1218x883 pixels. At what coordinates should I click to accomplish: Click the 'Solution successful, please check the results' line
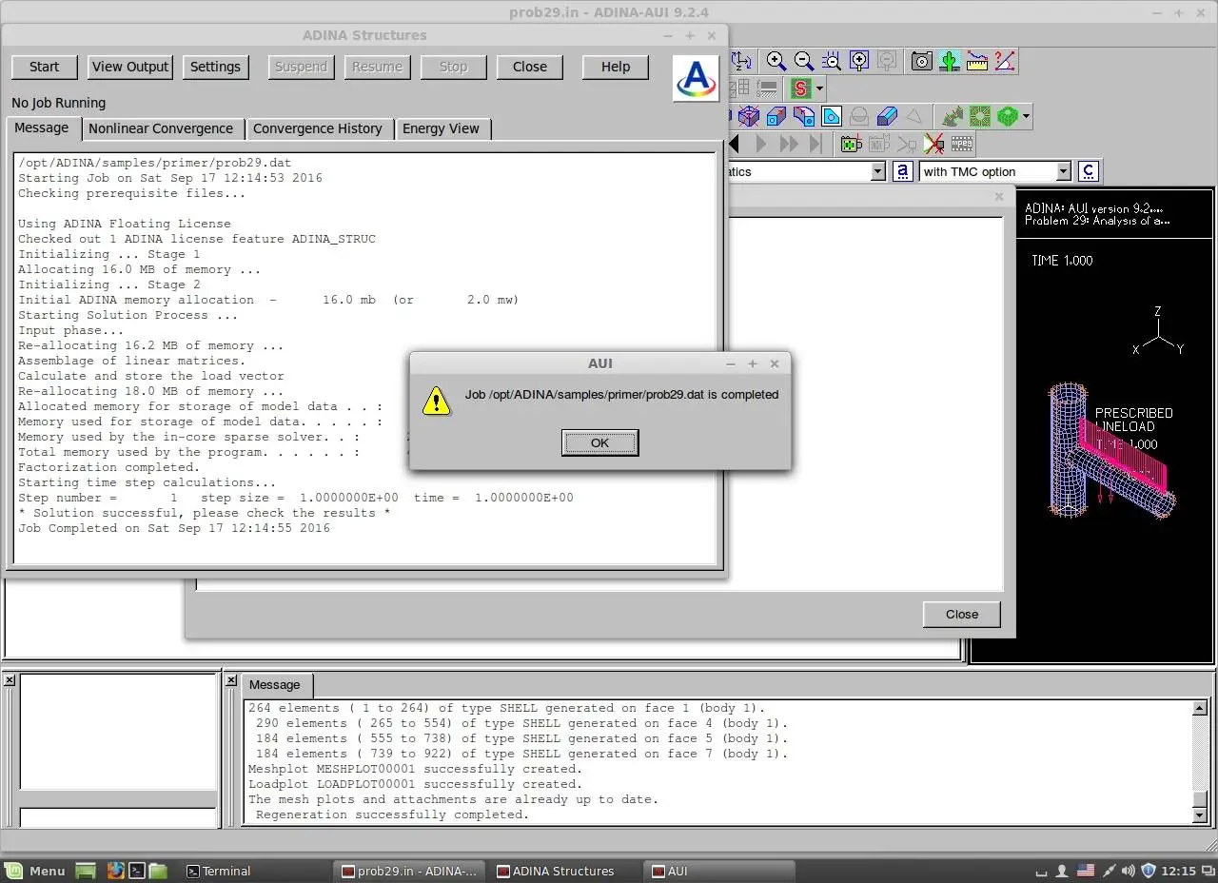tap(205, 513)
